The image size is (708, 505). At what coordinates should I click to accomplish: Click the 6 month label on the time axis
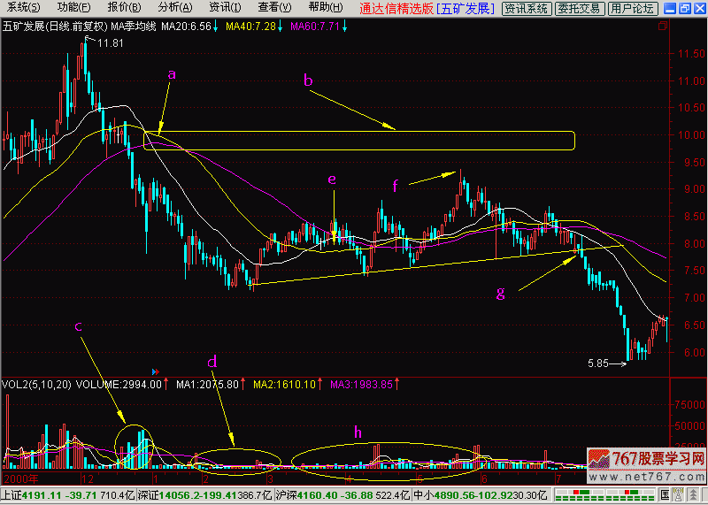485,478
